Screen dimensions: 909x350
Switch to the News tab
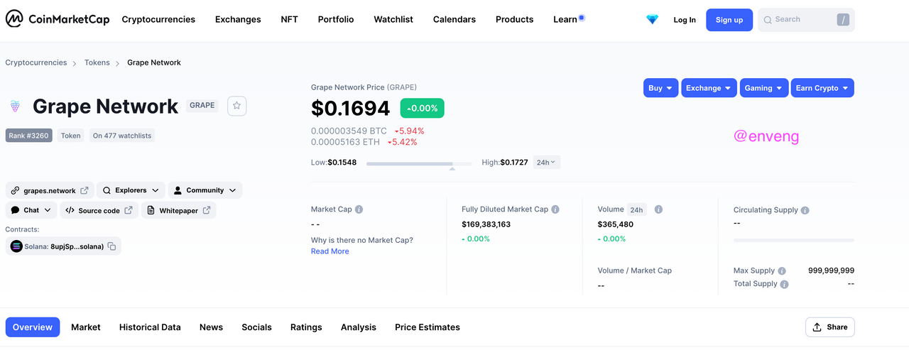click(x=211, y=327)
